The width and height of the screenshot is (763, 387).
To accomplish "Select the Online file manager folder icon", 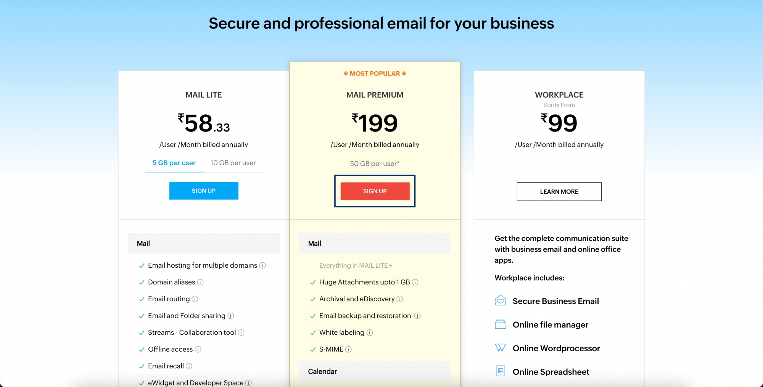I will pyautogui.click(x=500, y=324).
